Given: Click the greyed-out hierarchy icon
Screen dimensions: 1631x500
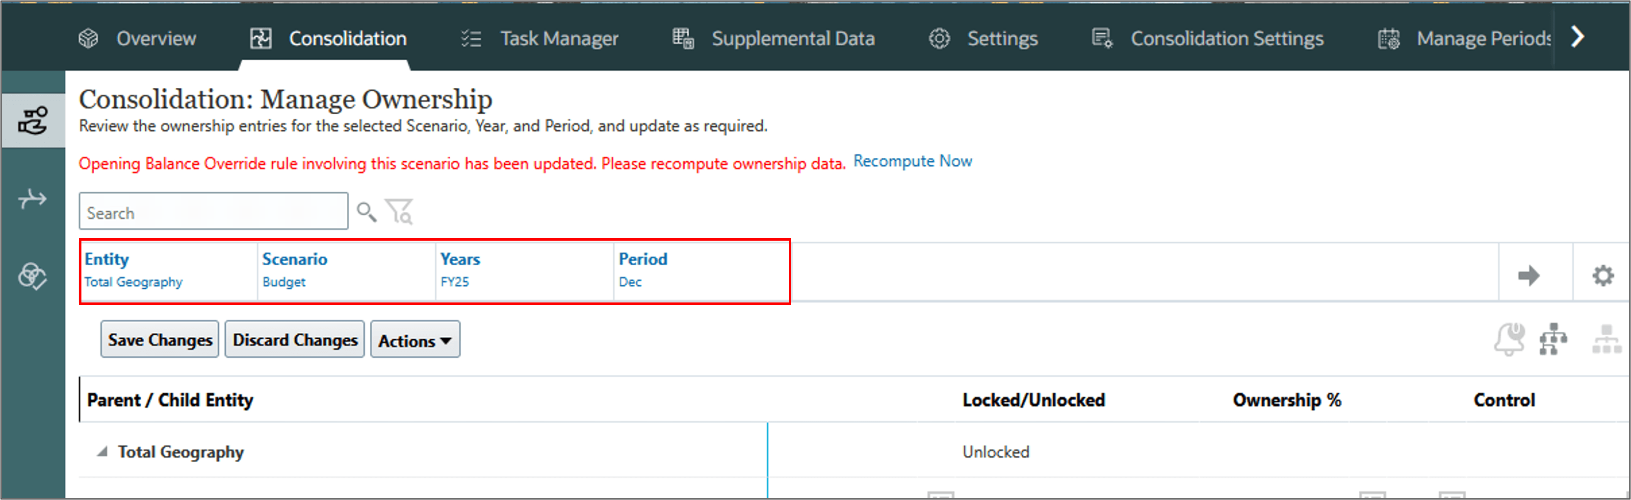Looking at the screenshot, I should 1606,339.
